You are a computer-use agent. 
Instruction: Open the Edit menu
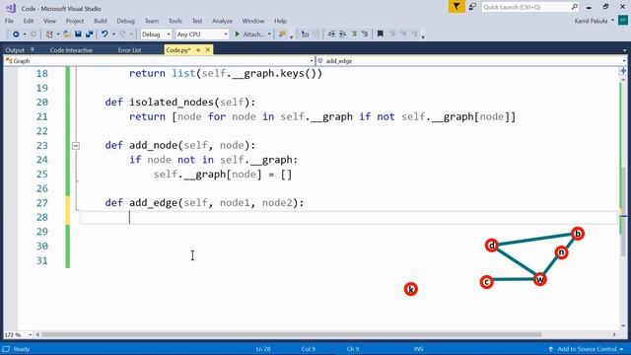[29, 21]
